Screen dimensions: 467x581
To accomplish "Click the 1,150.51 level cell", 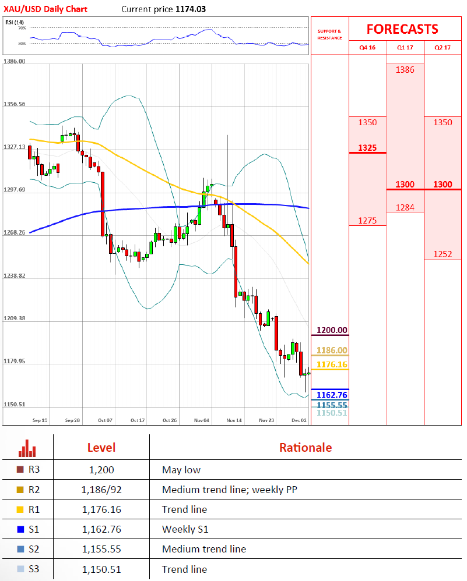I will [x=101, y=569].
